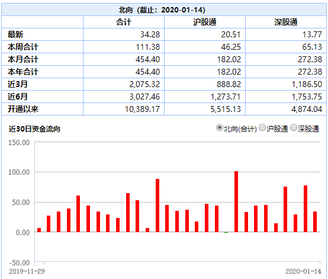Click the 深股通 table column header
The width and height of the screenshot is (328, 279).
point(286,22)
